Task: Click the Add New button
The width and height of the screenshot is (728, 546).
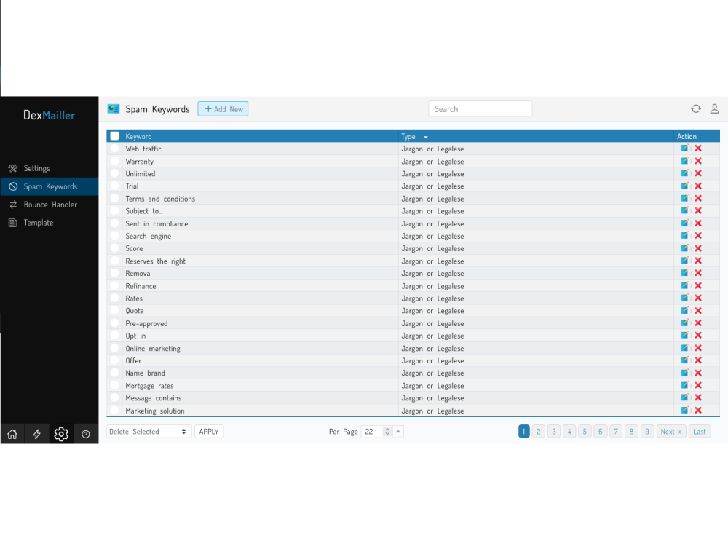Action: (223, 108)
